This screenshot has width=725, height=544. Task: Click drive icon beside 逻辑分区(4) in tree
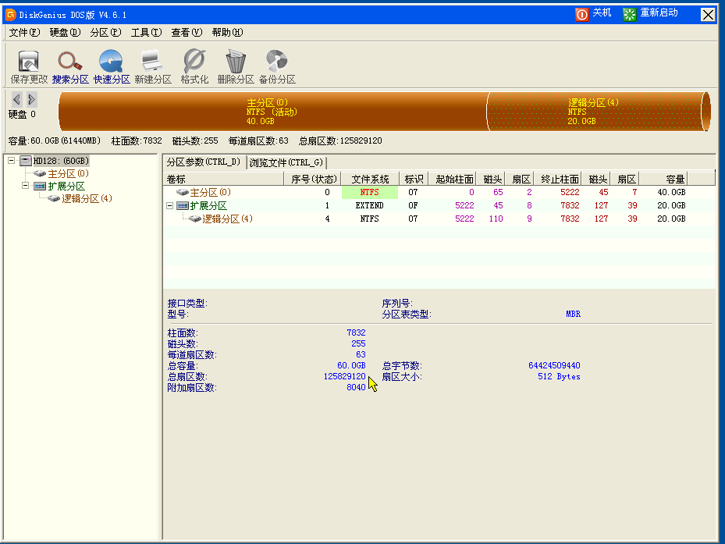click(x=54, y=198)
